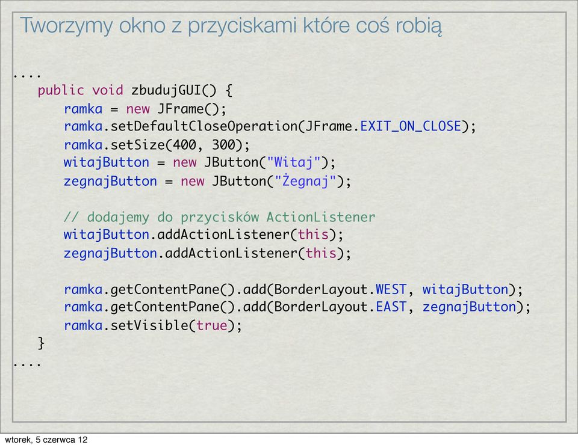Click the date 'wtorek, 5 czerwca 12'

[46, 440]
